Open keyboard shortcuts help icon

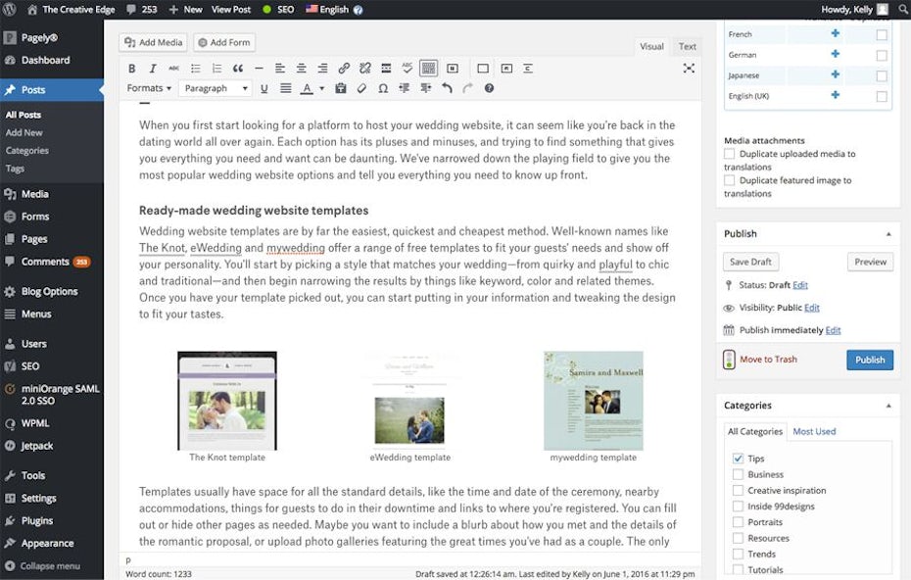(x=489, y=88)
